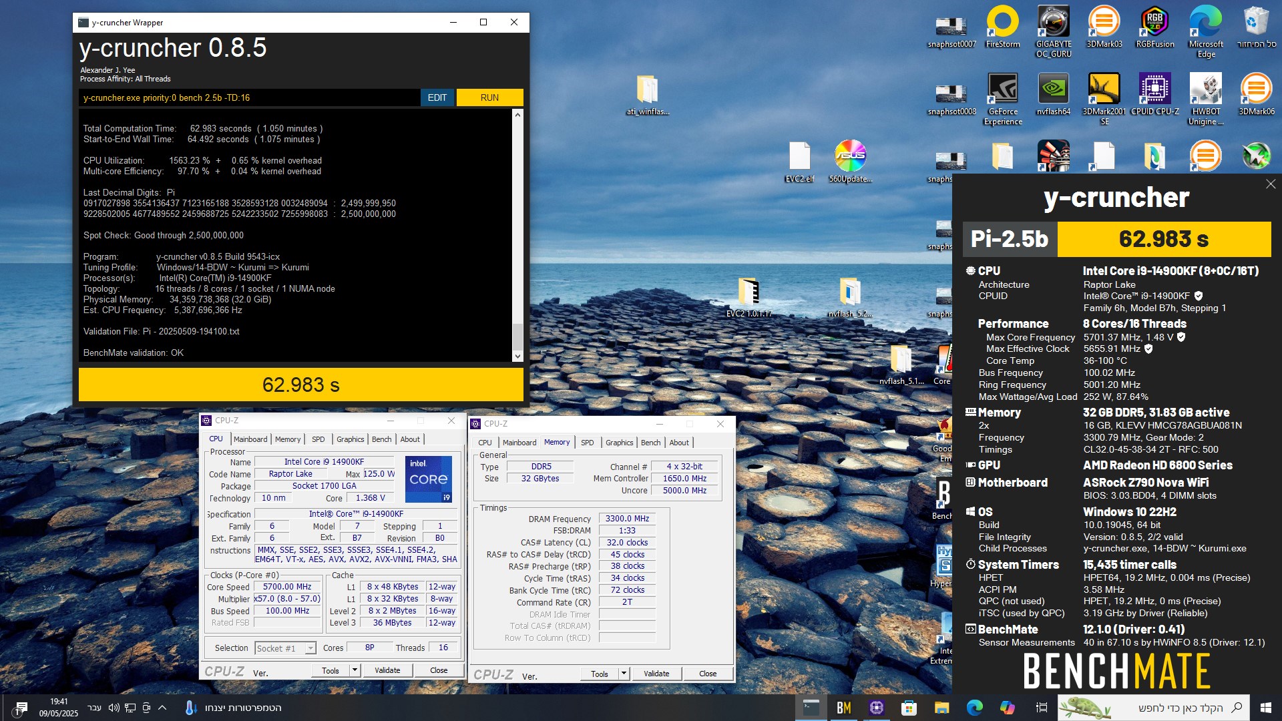
Task: Click Close button in left CPU-Z window
Action: 439,670
